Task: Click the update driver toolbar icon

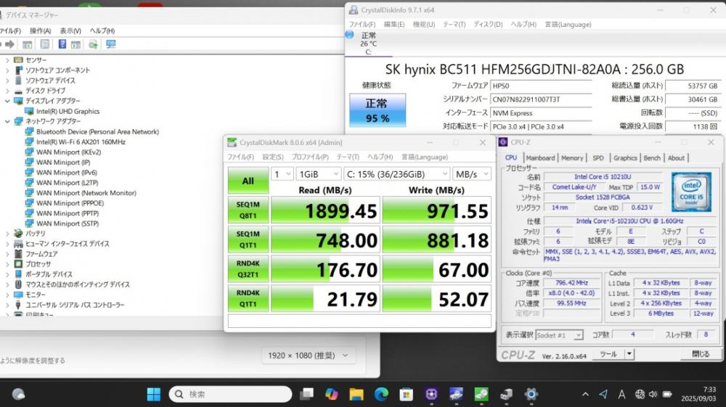Action: 93,44
